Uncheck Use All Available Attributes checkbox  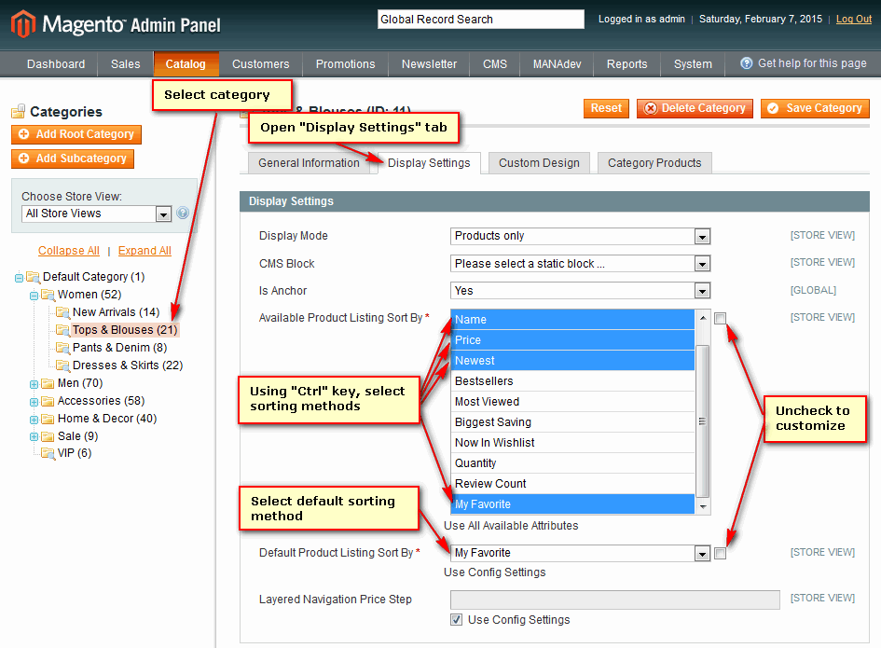(x=720, y=318)
